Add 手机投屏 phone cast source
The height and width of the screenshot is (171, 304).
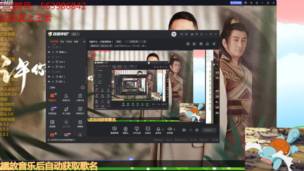pos(137,130)
